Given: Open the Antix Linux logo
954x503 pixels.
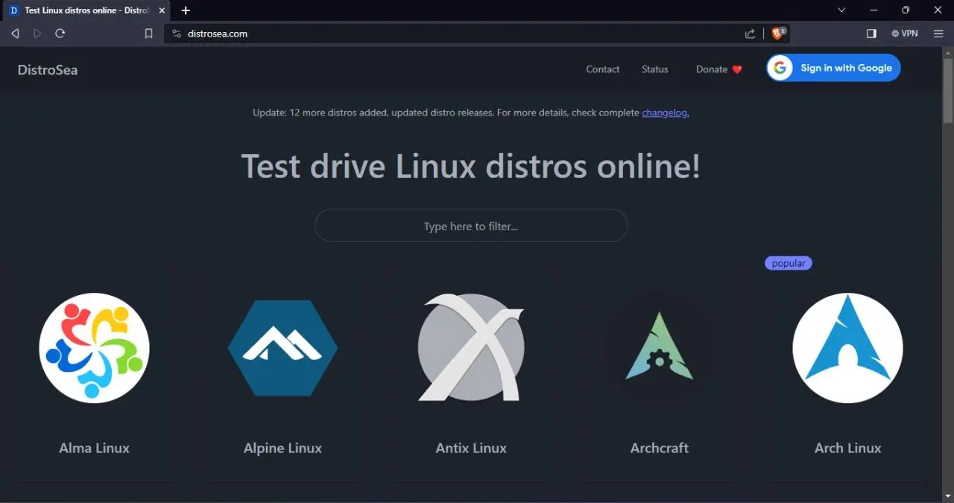Looking at the screenshot, I should 471,348.
